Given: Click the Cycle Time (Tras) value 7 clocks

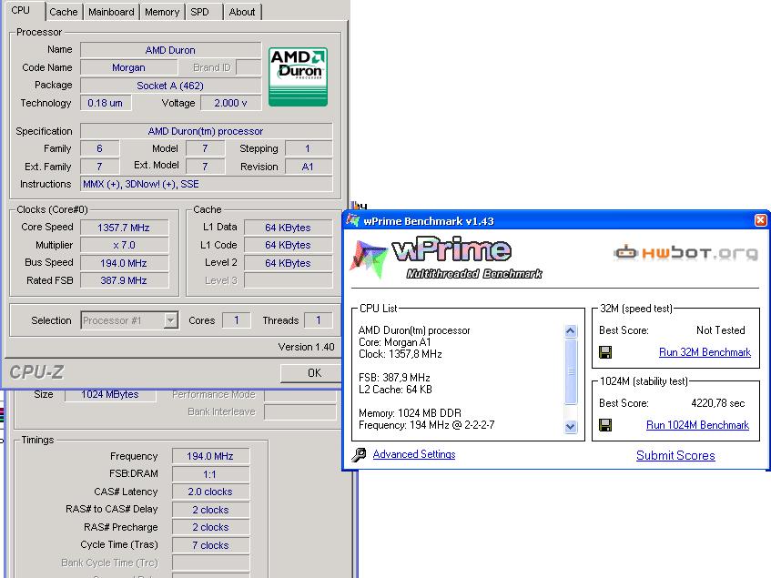Looking at the screenshot, I should pos(210,545).
